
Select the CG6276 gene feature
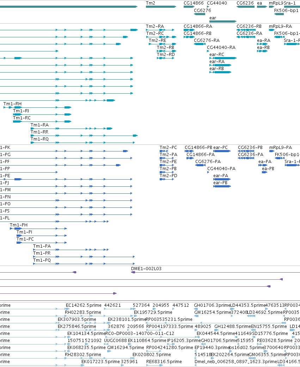click(200, 14)
